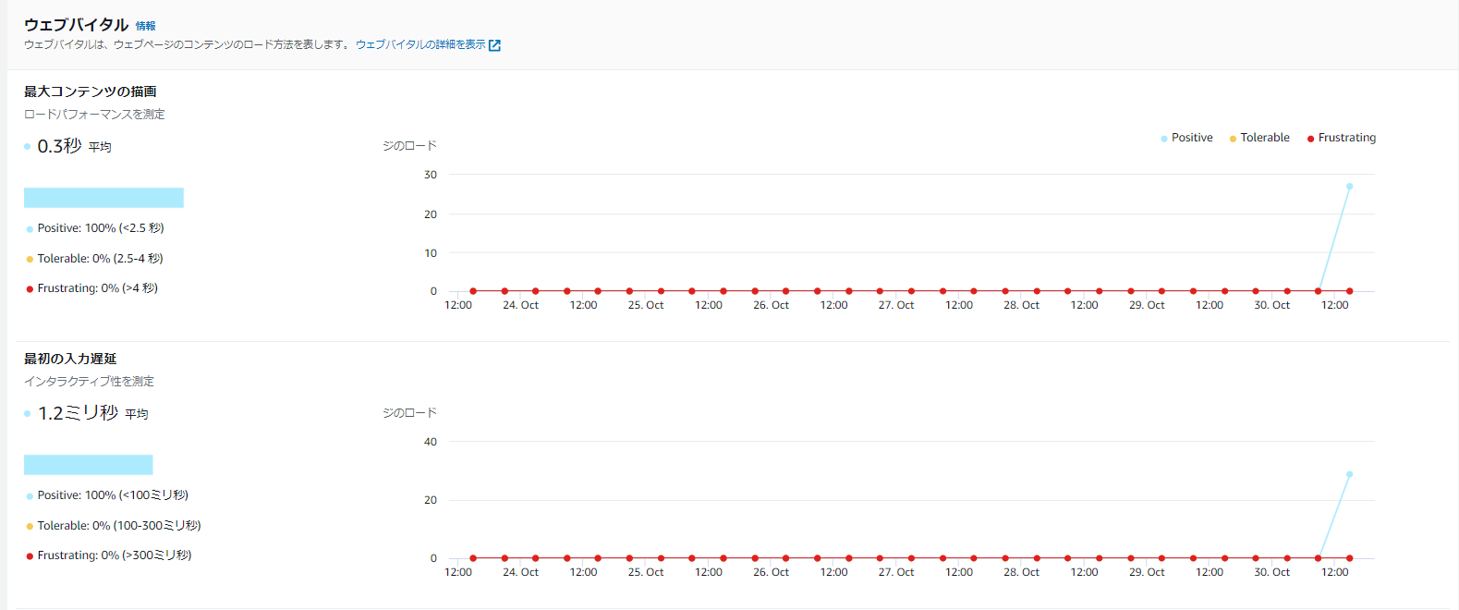Click the インタラクティブ性を測定 subtitle
Viewport: 1459px width, 610px height.
(x=89, y=382)
